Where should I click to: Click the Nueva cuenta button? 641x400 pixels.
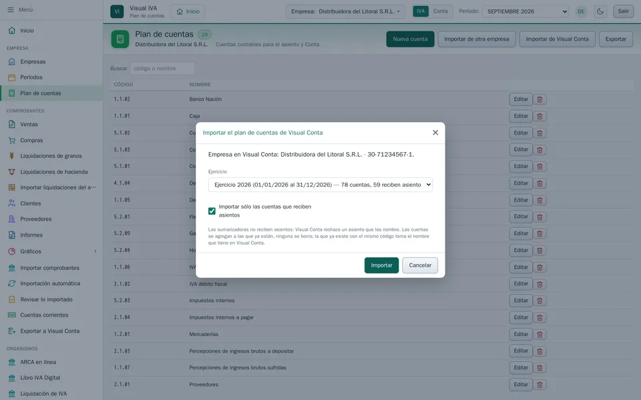(x=410, y=39)
